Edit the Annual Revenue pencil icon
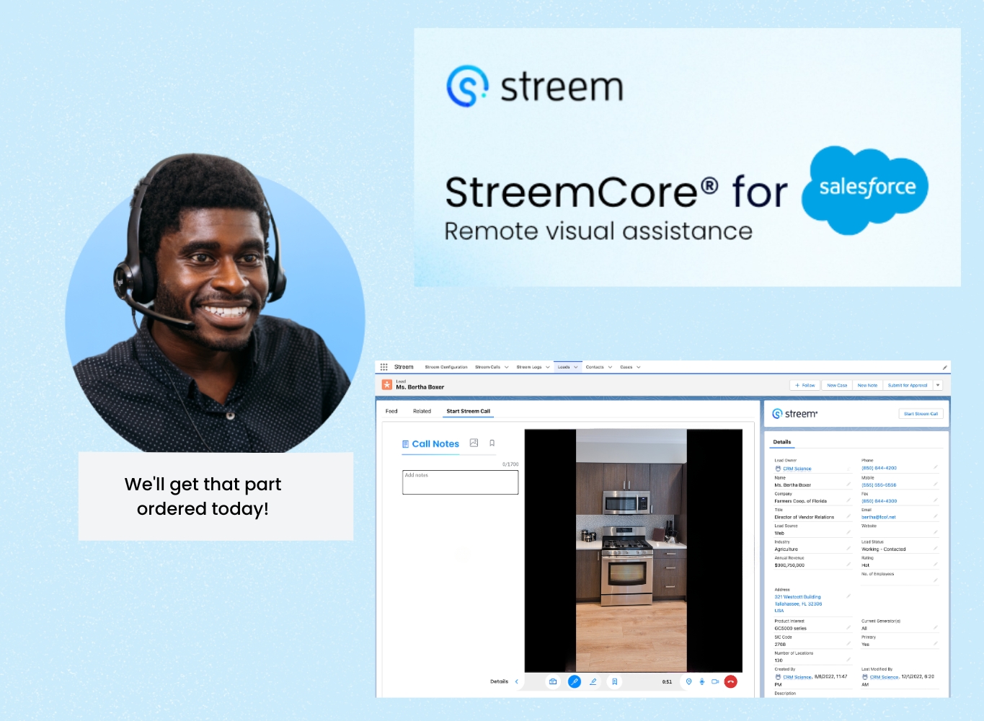 coord(848,564)
